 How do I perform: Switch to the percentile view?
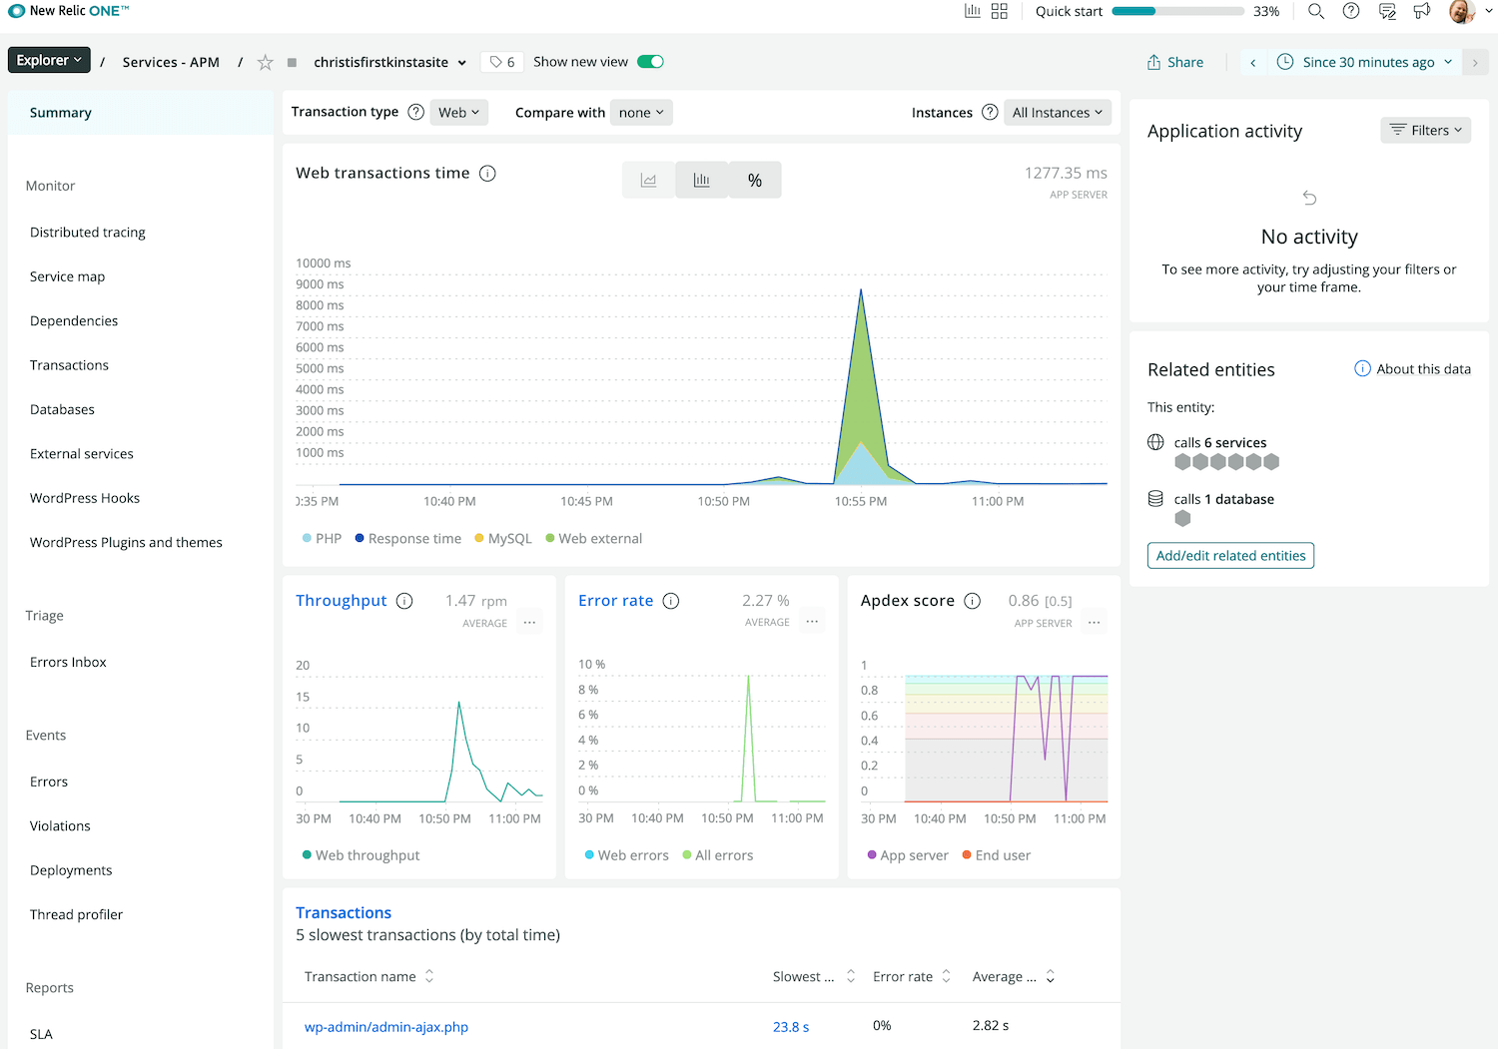coord(755,180)
